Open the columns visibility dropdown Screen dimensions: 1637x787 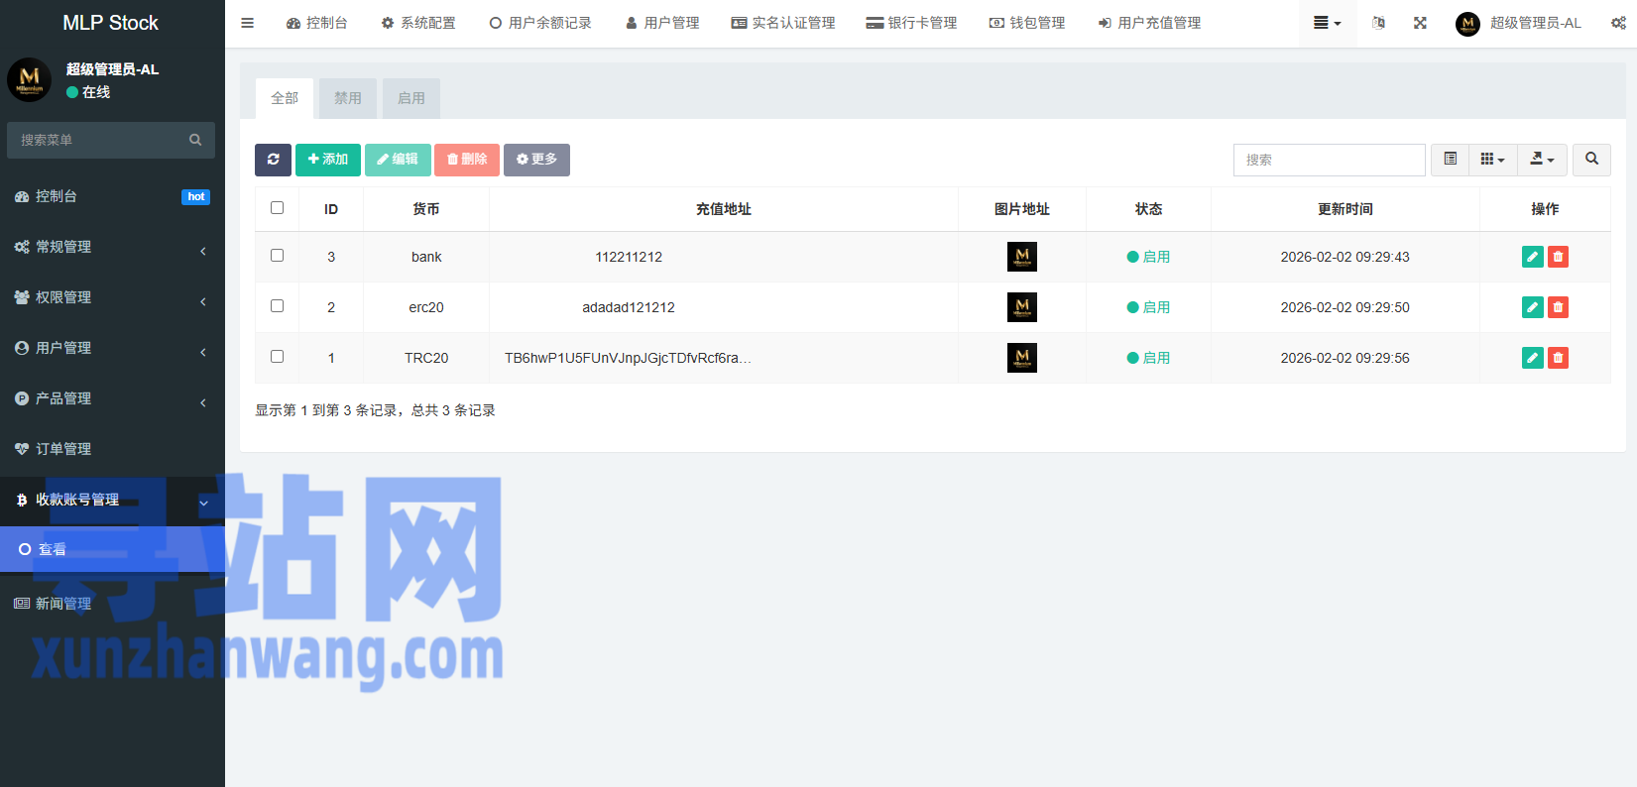pos(1492,160)
